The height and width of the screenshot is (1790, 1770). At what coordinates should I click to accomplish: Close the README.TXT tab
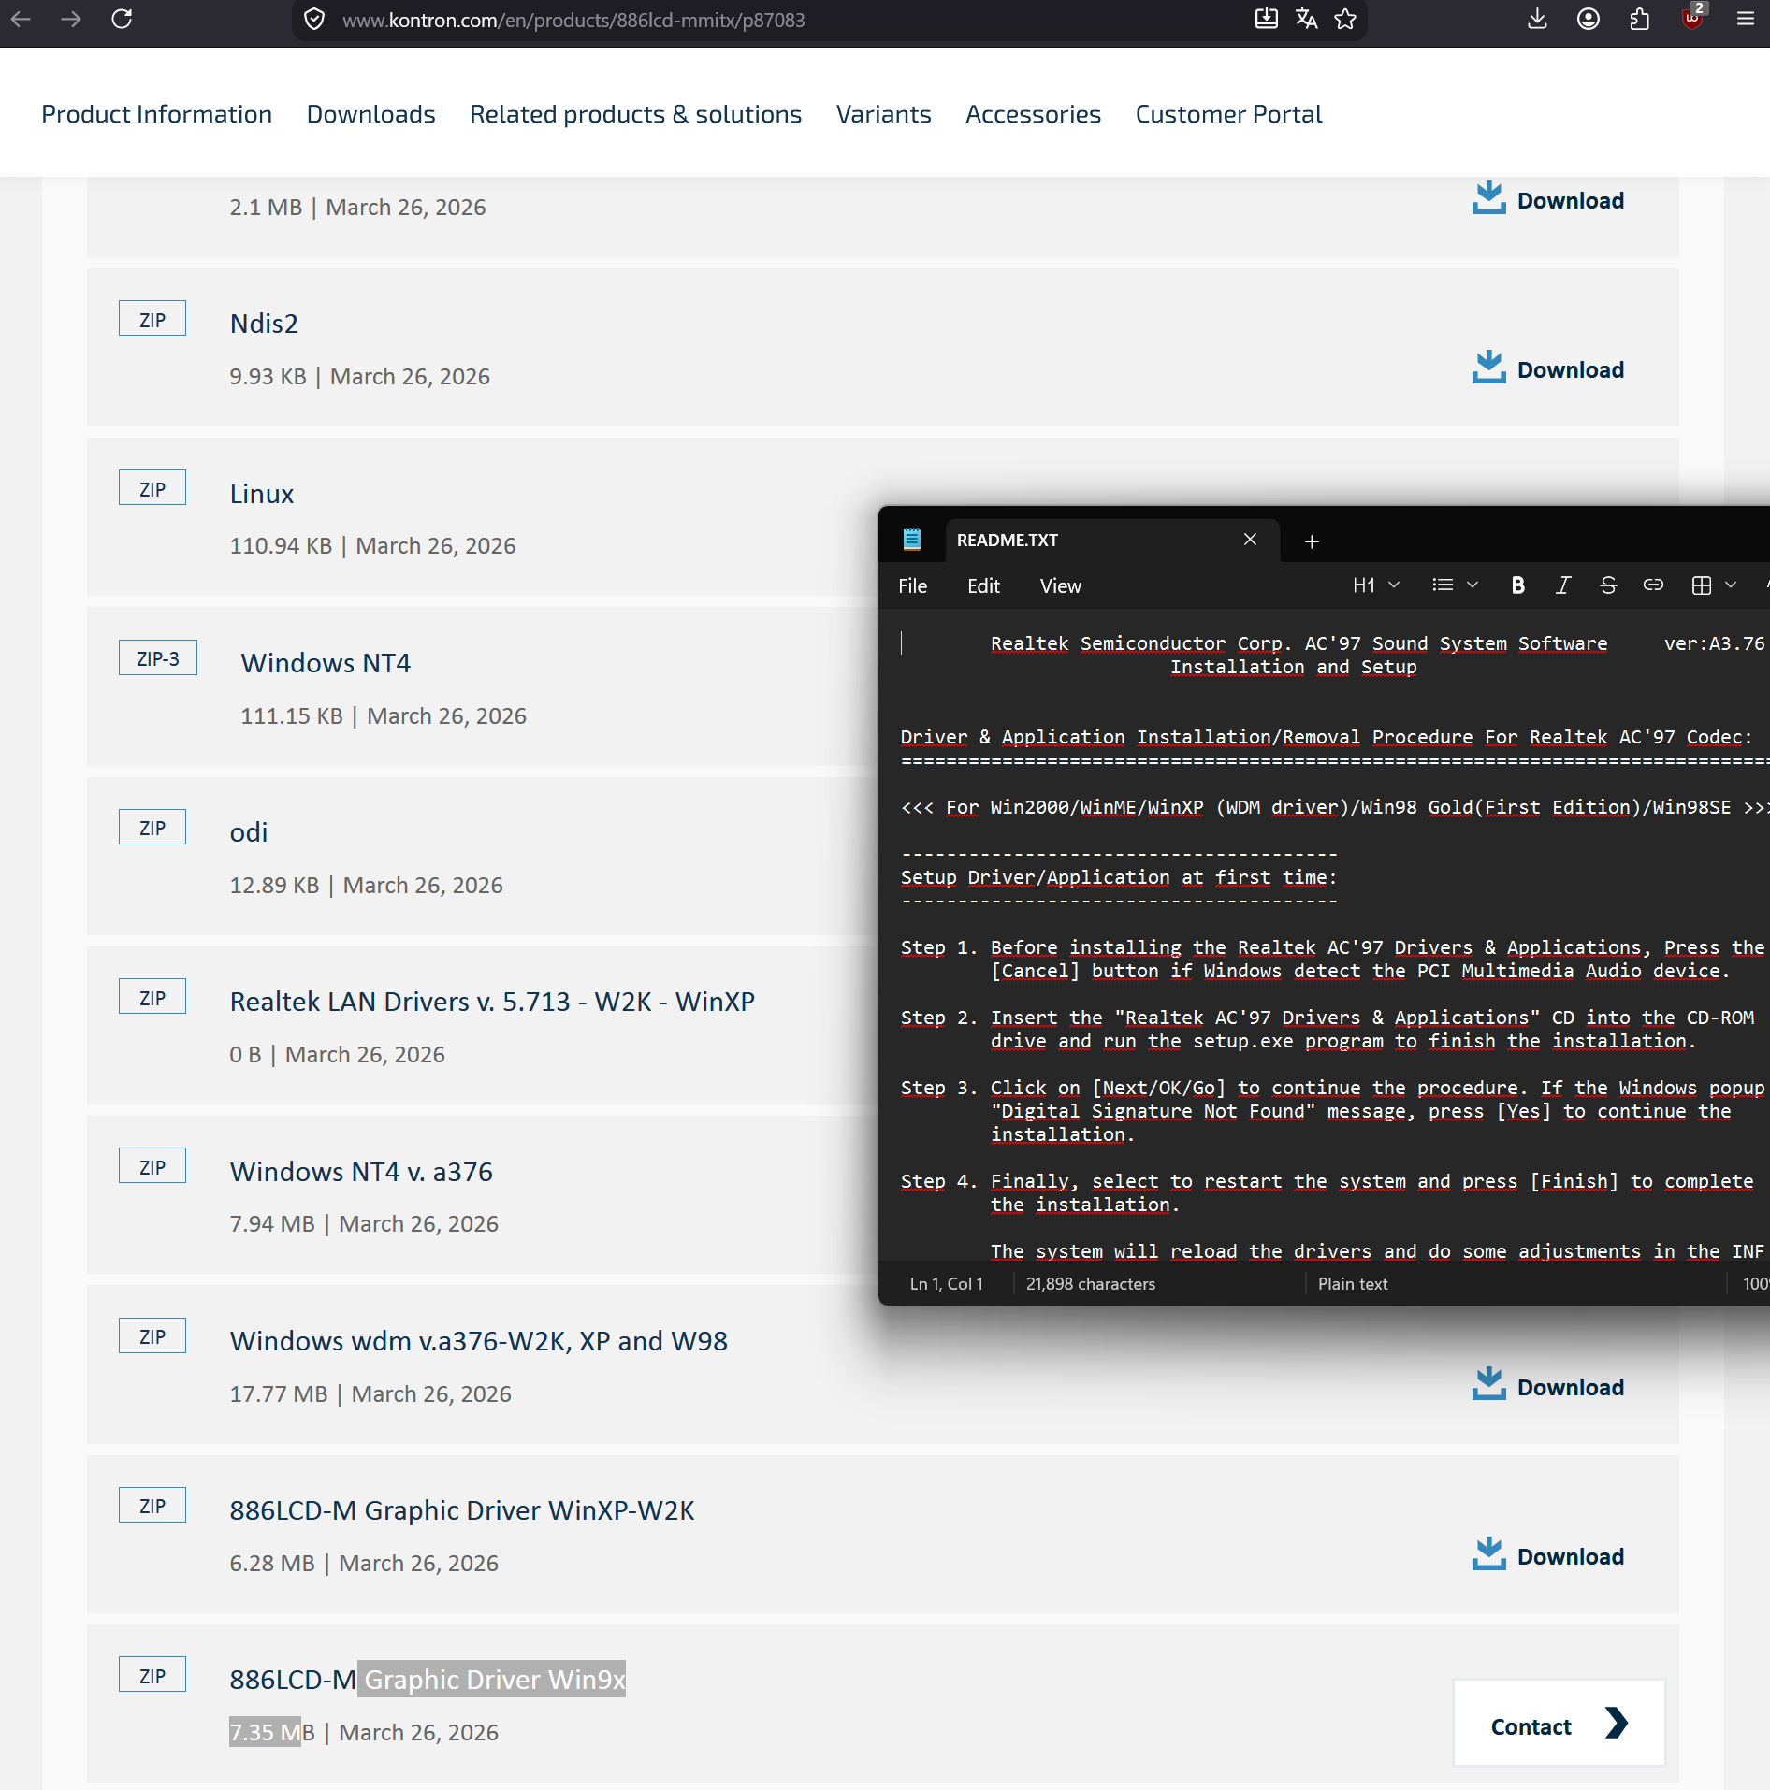click(x=1250, y=540)
